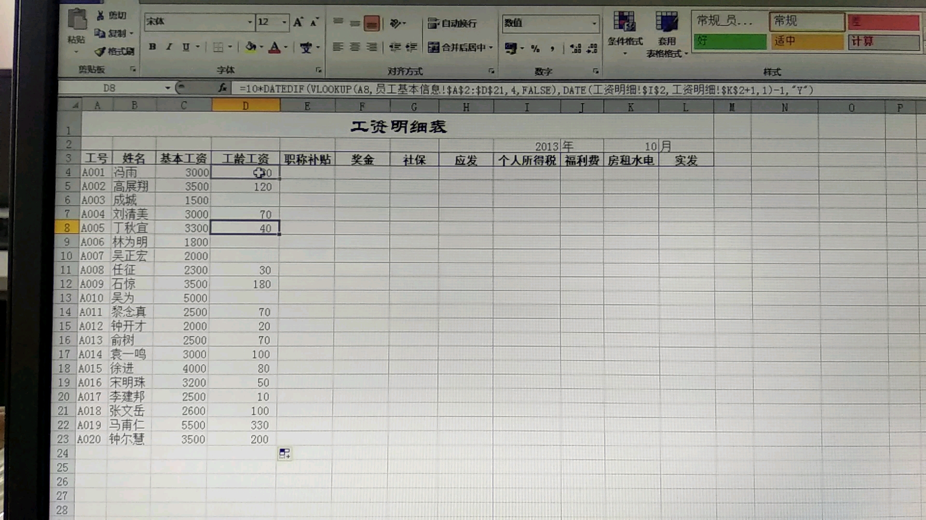Select the row 8 header
926x520 pixels.
point(67,228)
